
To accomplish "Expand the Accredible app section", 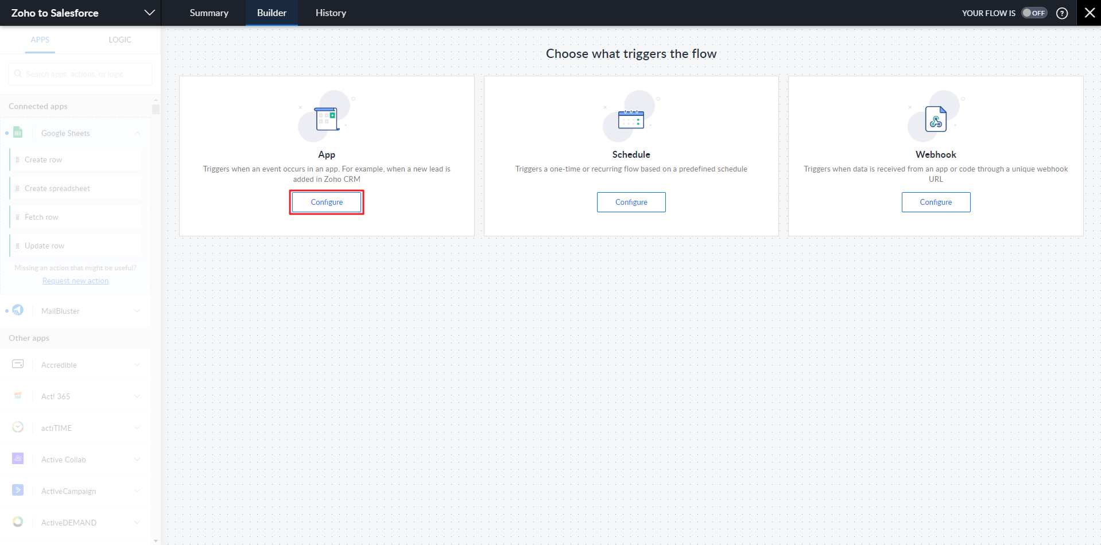I will click(137, 365).
